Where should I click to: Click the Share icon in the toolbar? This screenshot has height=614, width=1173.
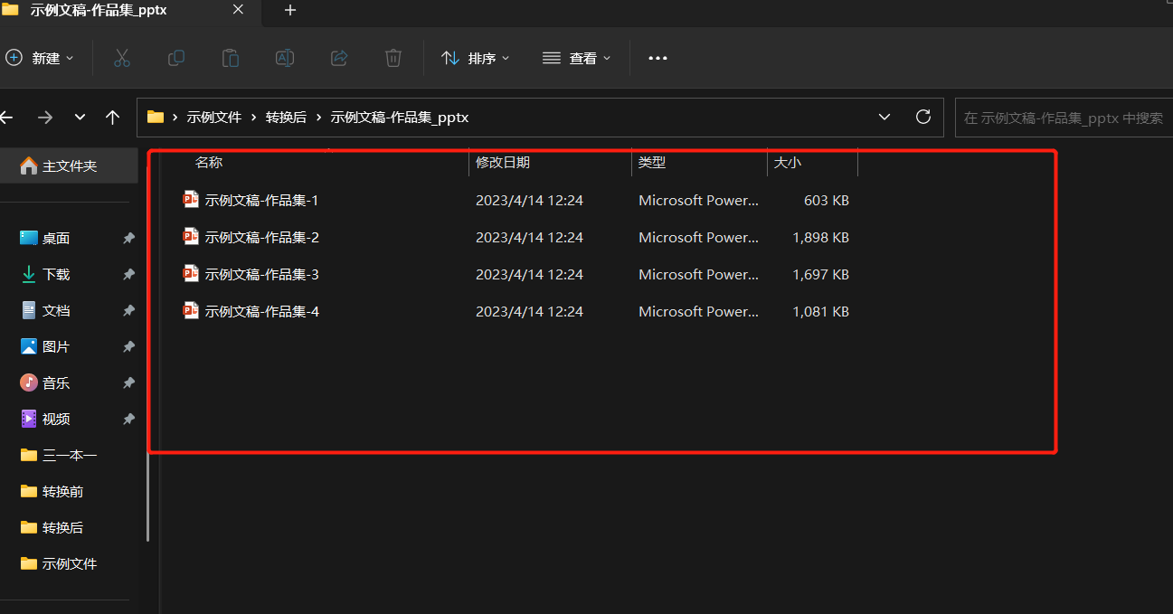pos(338,58)
